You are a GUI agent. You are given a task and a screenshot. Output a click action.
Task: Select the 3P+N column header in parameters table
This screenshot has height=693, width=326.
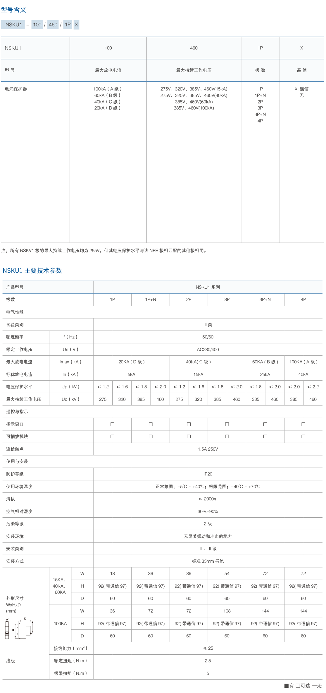(265, 300)
